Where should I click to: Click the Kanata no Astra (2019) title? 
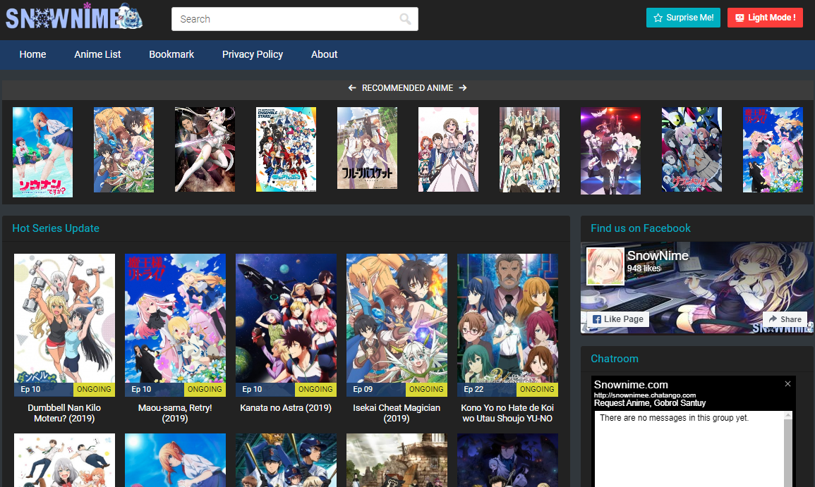coord(286,408)
